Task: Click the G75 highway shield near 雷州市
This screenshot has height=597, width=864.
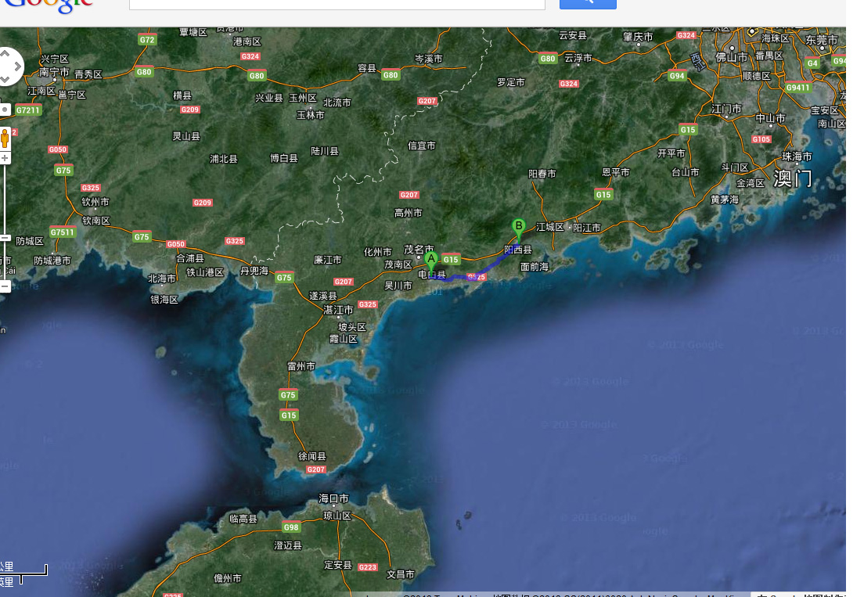Action: (x=288, y=395)
